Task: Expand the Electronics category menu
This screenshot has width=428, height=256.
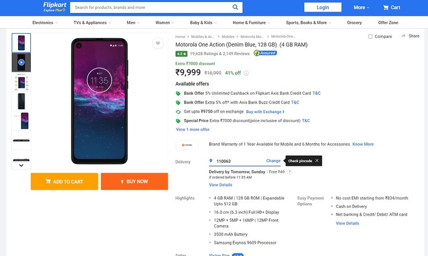Action: click(45, 23)
